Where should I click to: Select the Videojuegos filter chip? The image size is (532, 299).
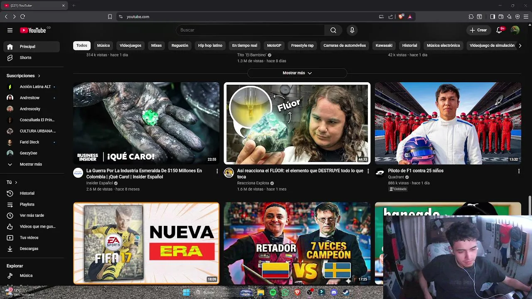pyautogui.click(x=131, y=45)
